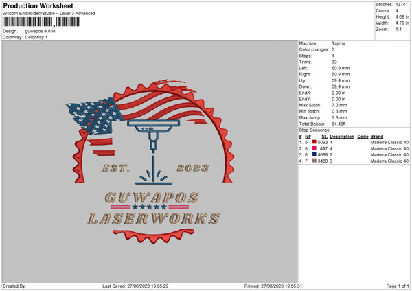Click the Width value 4.79 in
The width and height of the screenshot is (412, 291).
pyautogui.click(x=402, y=23)
